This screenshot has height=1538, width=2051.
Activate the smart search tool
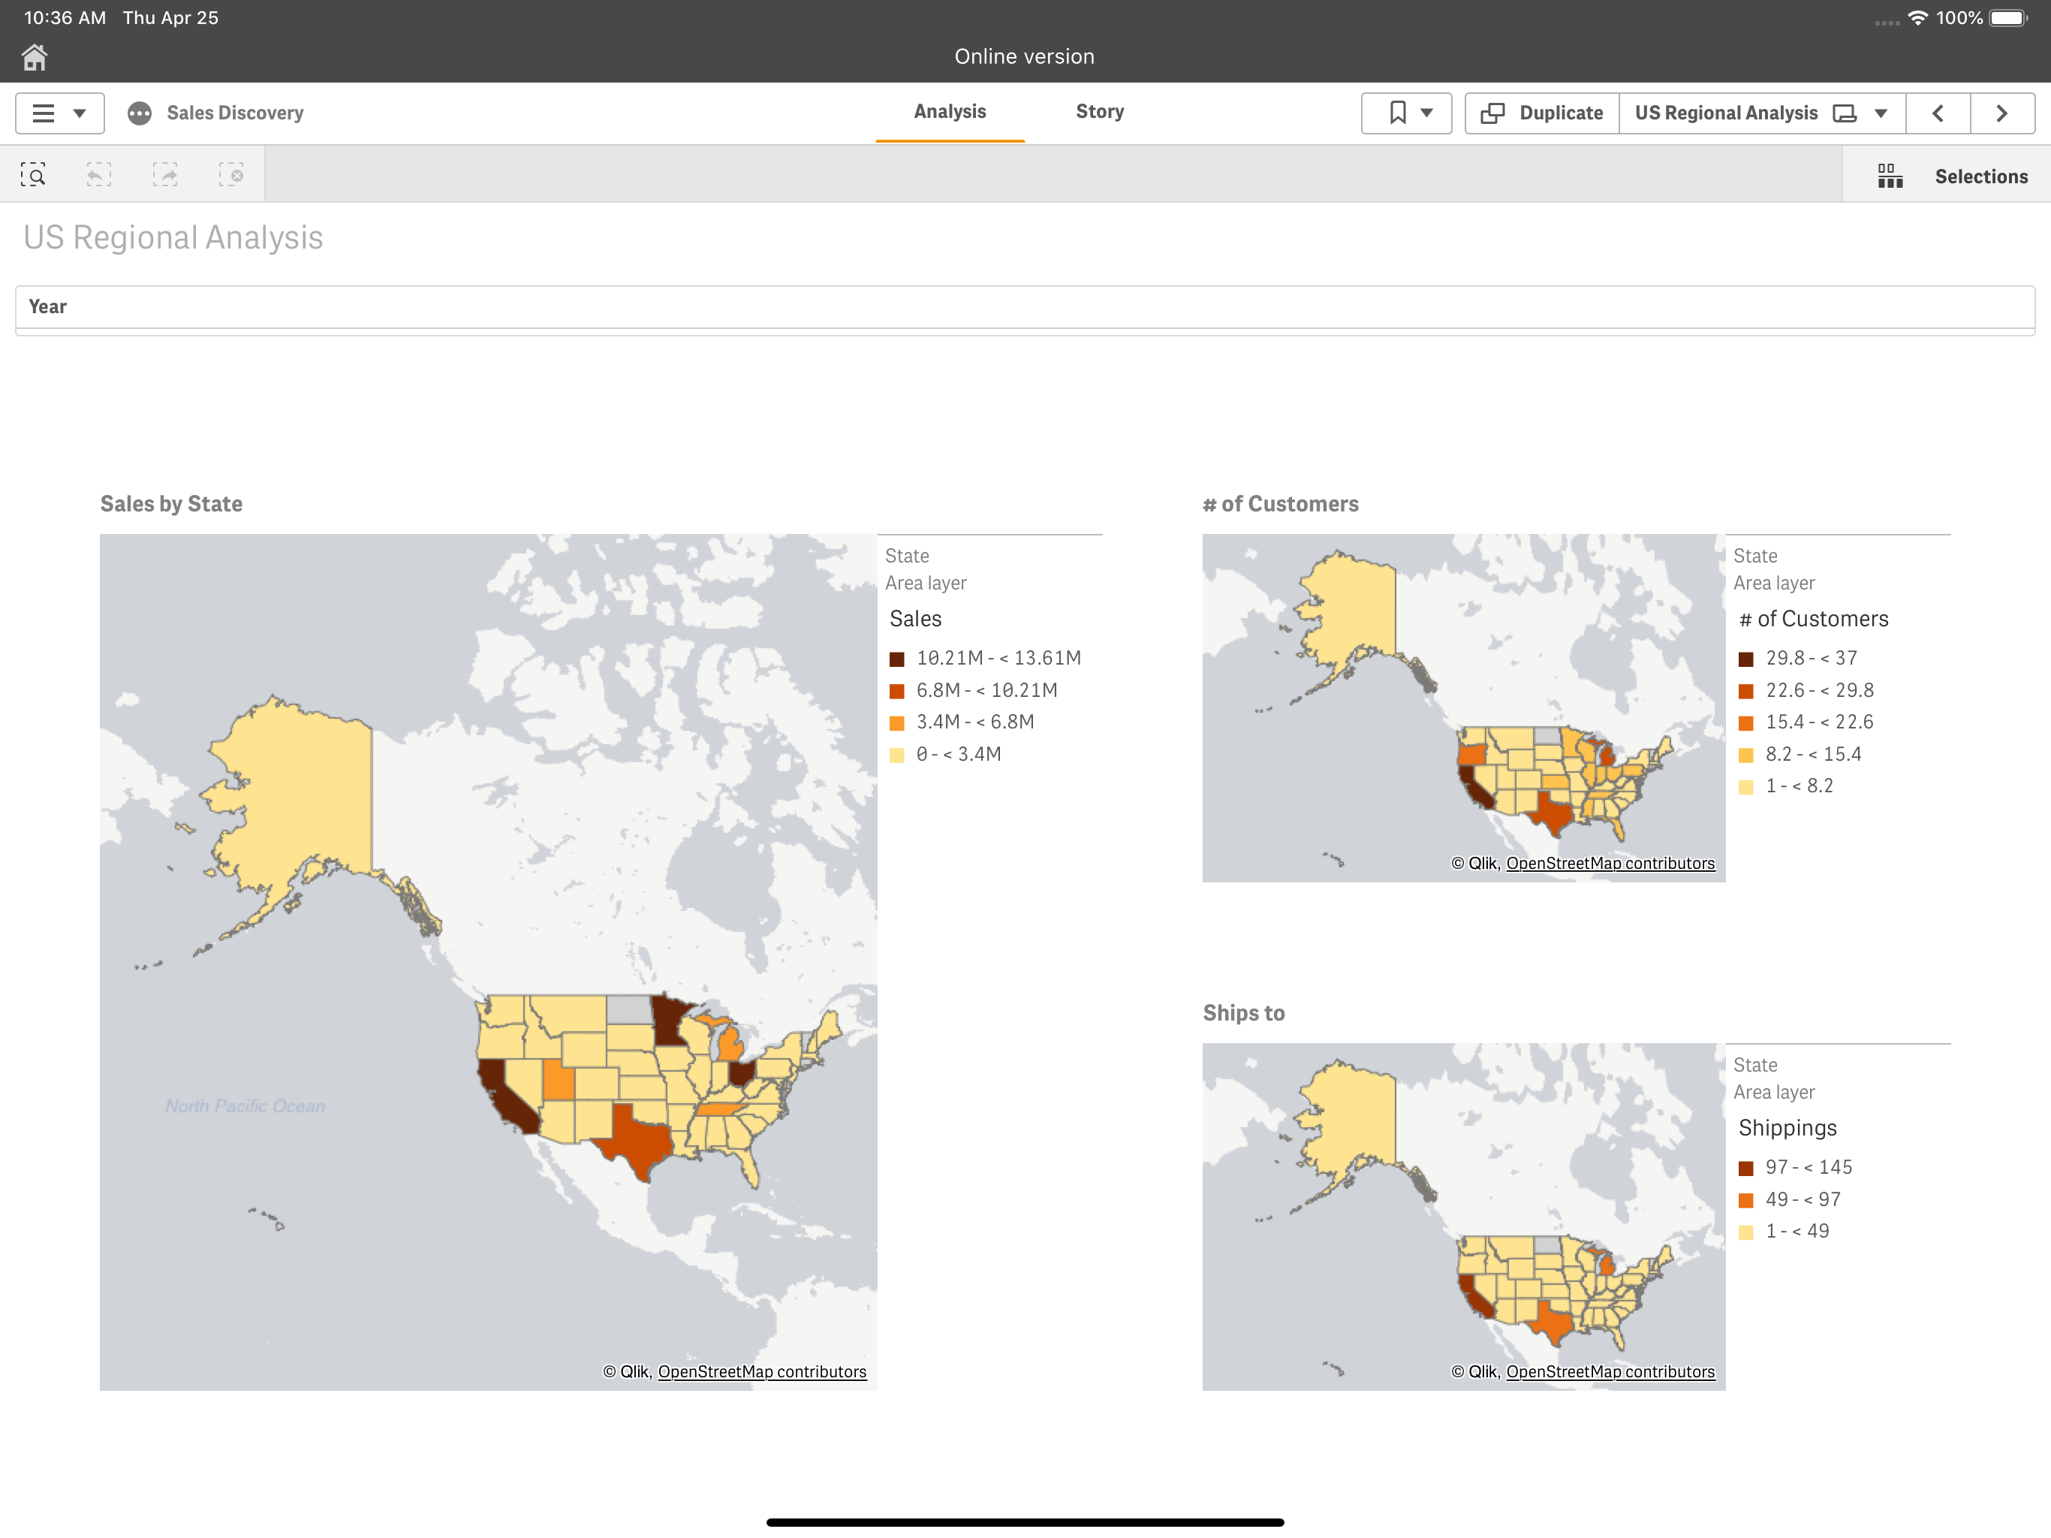(33, 174)
